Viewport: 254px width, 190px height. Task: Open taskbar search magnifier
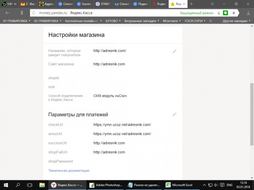(x=18, y=185)
